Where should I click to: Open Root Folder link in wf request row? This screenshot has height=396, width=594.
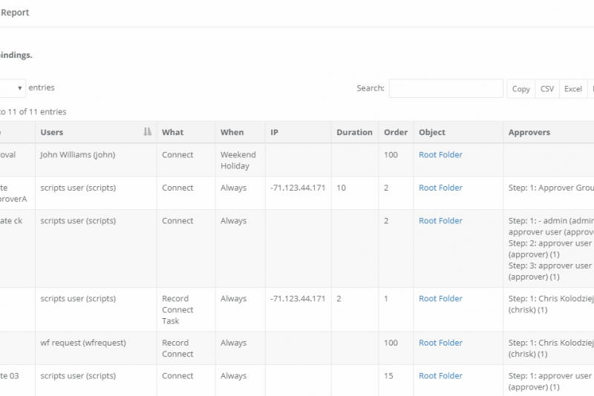pyautogui.click(x=440, y=343)
